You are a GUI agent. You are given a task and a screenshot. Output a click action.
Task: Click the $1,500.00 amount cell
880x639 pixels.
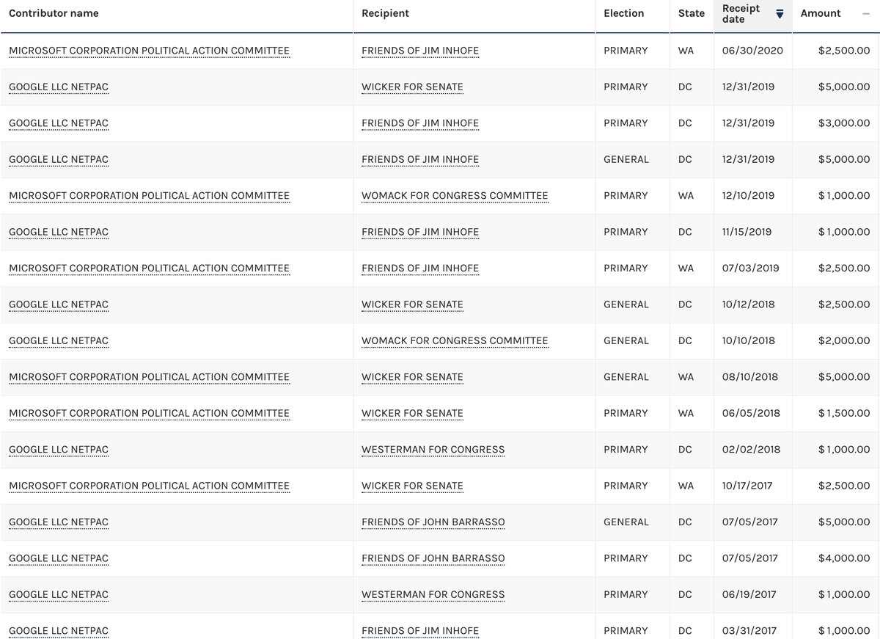point(844,414)
